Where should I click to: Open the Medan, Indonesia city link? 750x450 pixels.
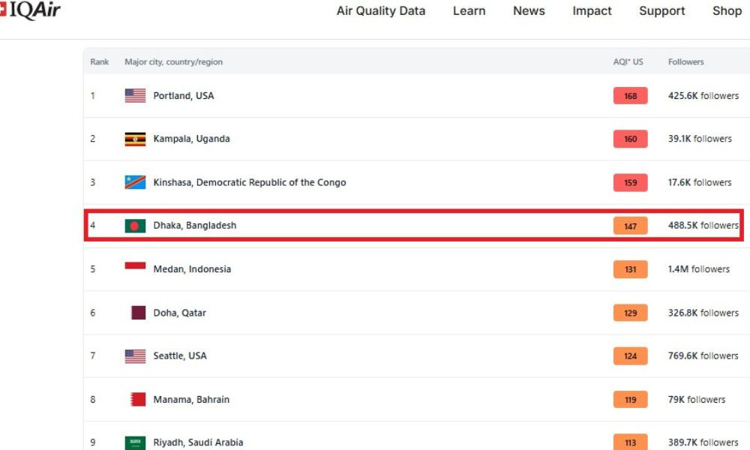coord(192,269)
